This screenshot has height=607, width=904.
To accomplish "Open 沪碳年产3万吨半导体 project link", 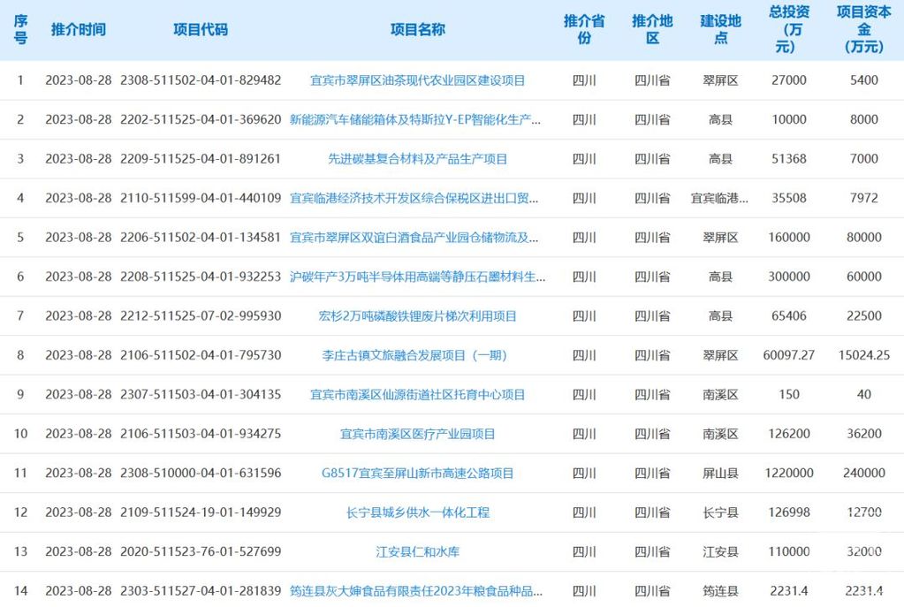I will pos(417,277).
